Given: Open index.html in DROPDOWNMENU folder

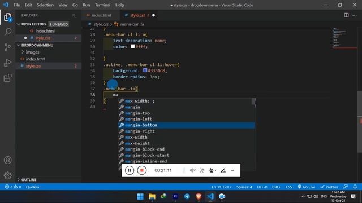Looking at the screenshot, I should [35, 59].
